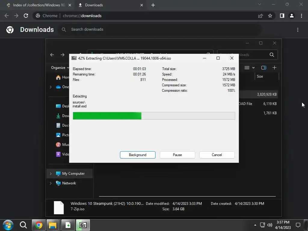Show hidden system tray icons

[255, 225]
